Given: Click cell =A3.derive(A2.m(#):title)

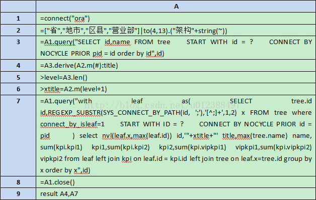Looking at the screenshot, I should 176,66.
